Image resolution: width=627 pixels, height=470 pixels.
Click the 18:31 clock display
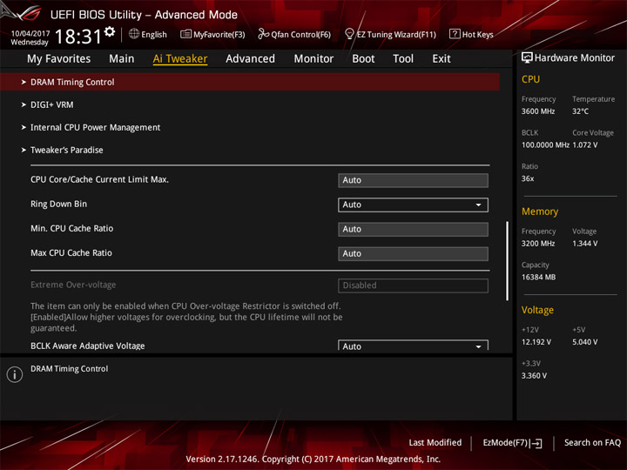[78, 37]
